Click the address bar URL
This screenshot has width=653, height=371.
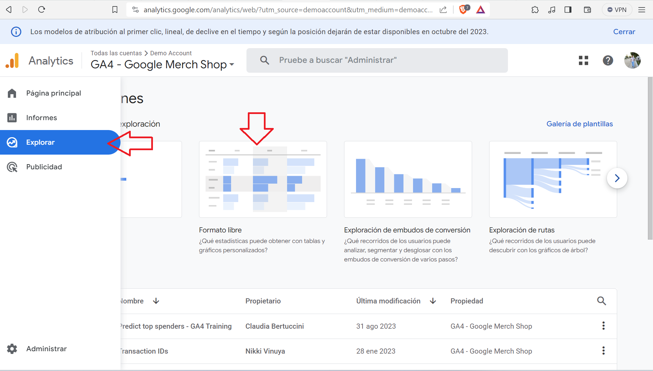point(288,10)
